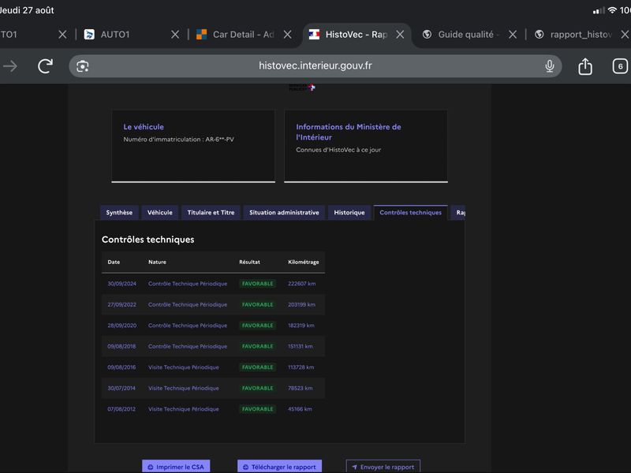Click the Résultat column header

(x=249, y=262)
